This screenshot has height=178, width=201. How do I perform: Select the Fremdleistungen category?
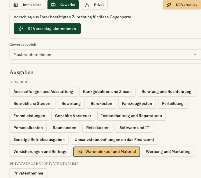29,116
